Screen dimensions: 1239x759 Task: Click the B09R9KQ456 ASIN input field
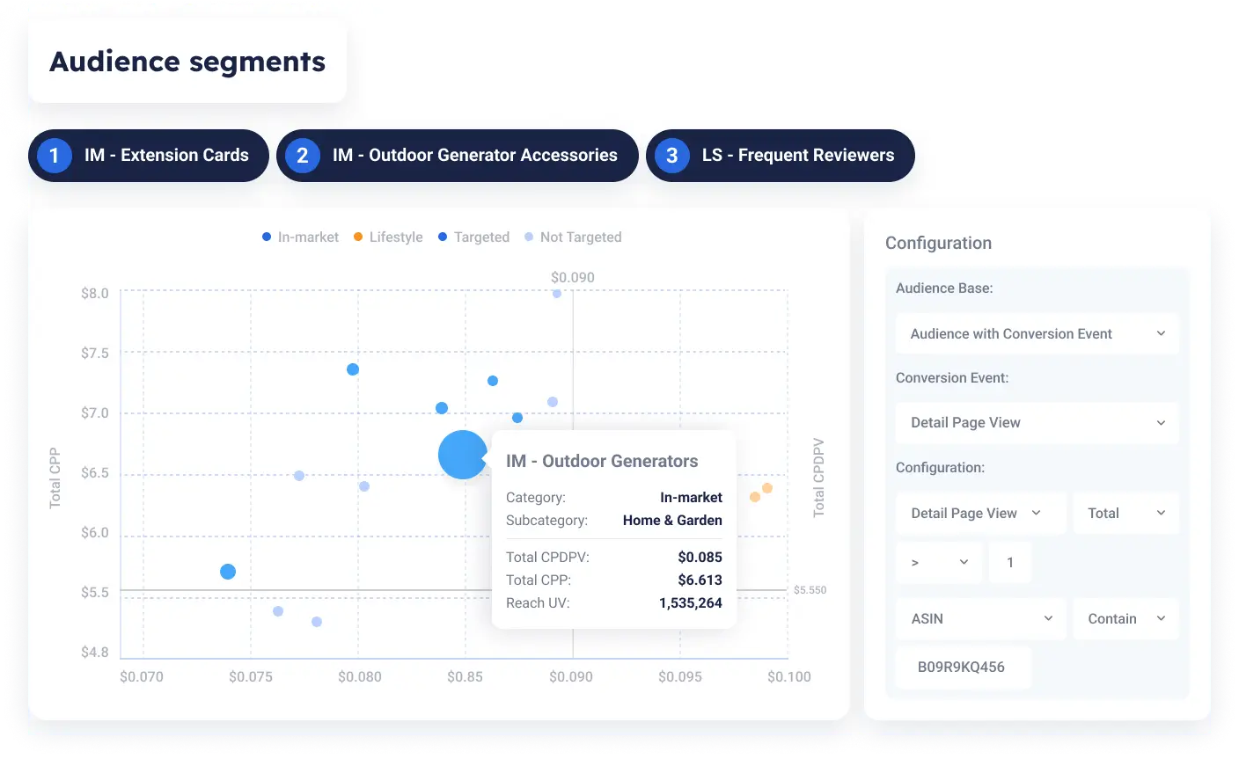pos(964,668)
